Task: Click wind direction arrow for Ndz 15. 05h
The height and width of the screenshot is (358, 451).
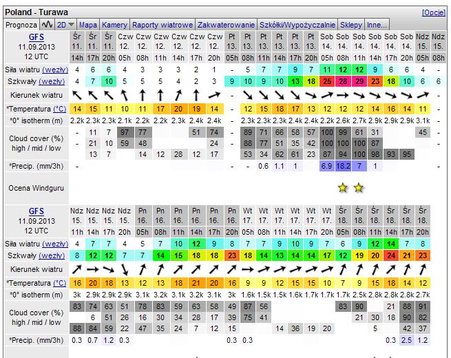Action: click(x=423, y=95)
